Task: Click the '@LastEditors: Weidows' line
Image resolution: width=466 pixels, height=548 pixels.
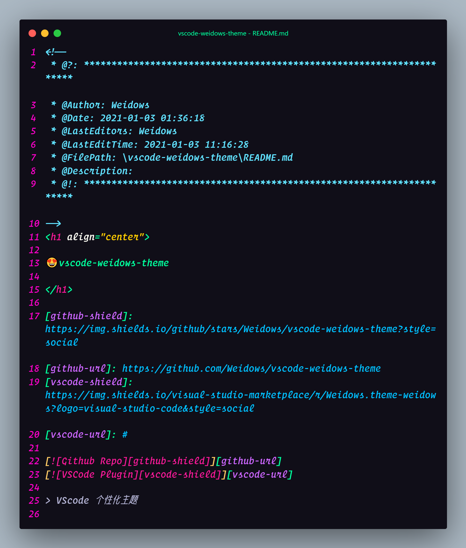Action: (x=119, y=131)
